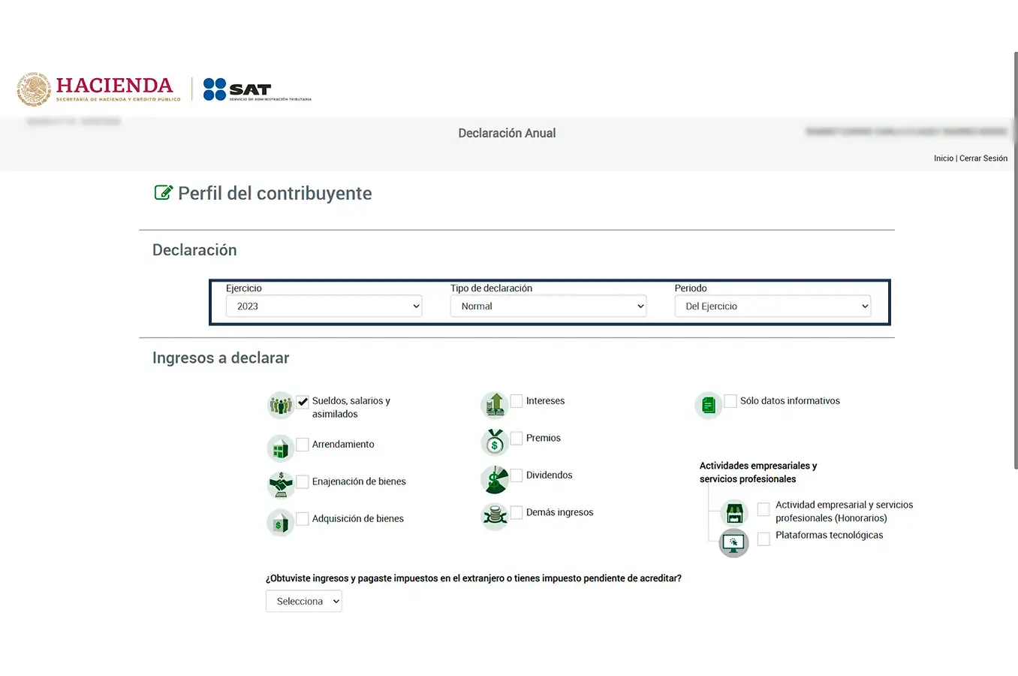Click the page vertical scrollbar

coord(1016,263)
